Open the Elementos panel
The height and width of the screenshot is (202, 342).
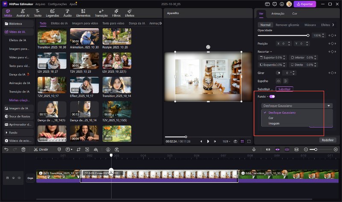[x=83, y=13]
